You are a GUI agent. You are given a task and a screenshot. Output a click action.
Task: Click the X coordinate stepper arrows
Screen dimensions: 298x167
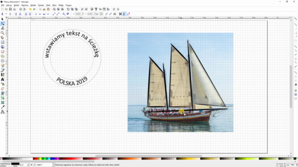click(x=83, y=14)
